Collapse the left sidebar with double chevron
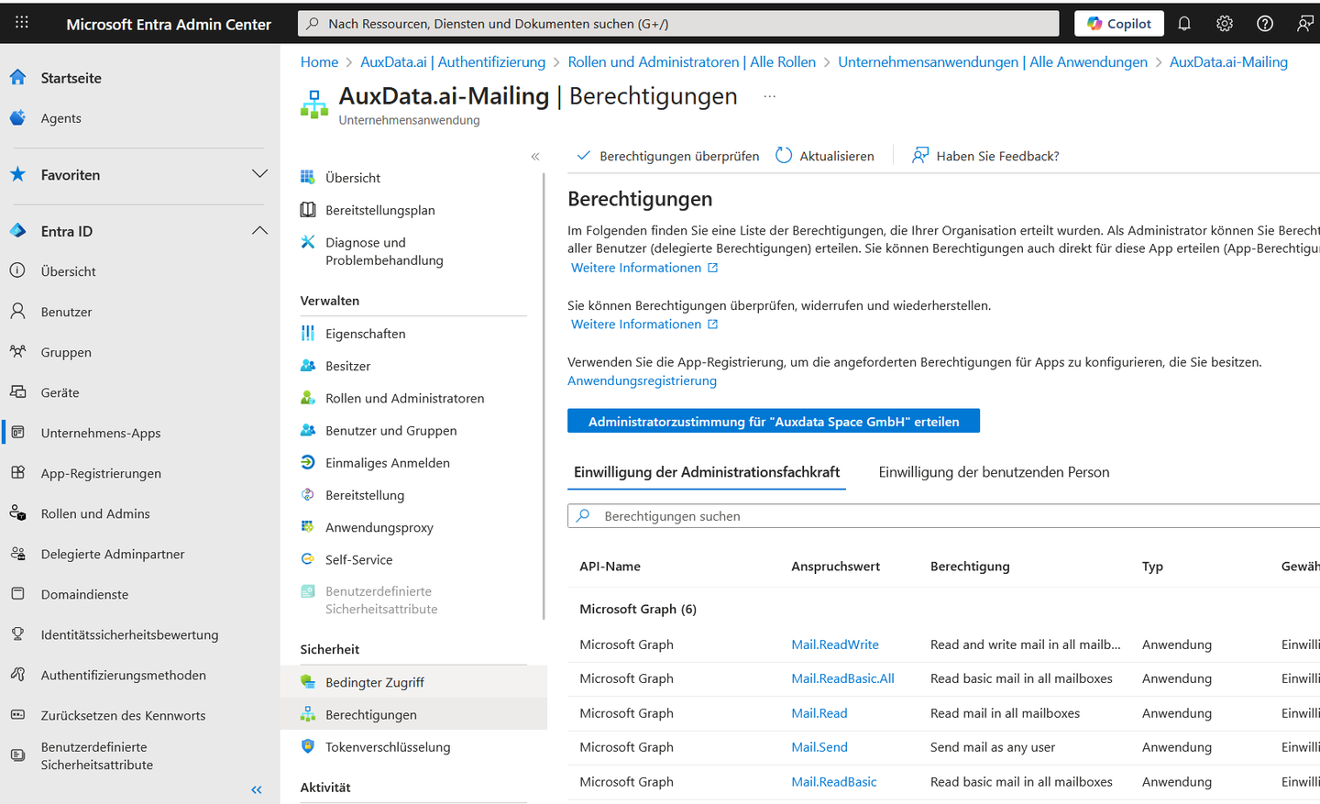 point(257,789)
